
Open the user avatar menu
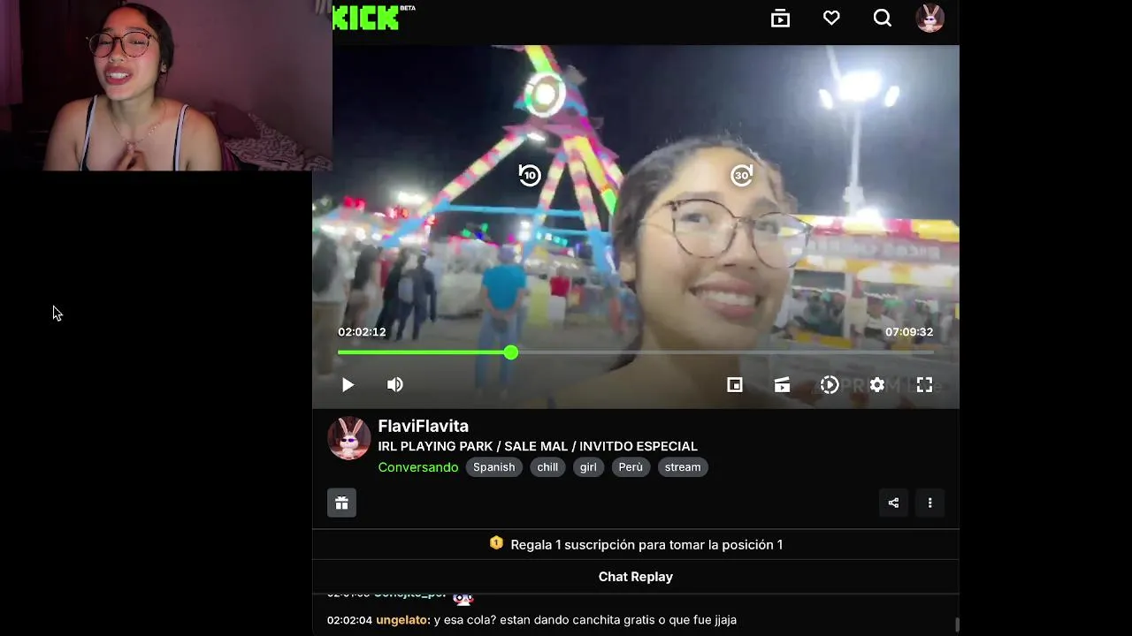929,18
